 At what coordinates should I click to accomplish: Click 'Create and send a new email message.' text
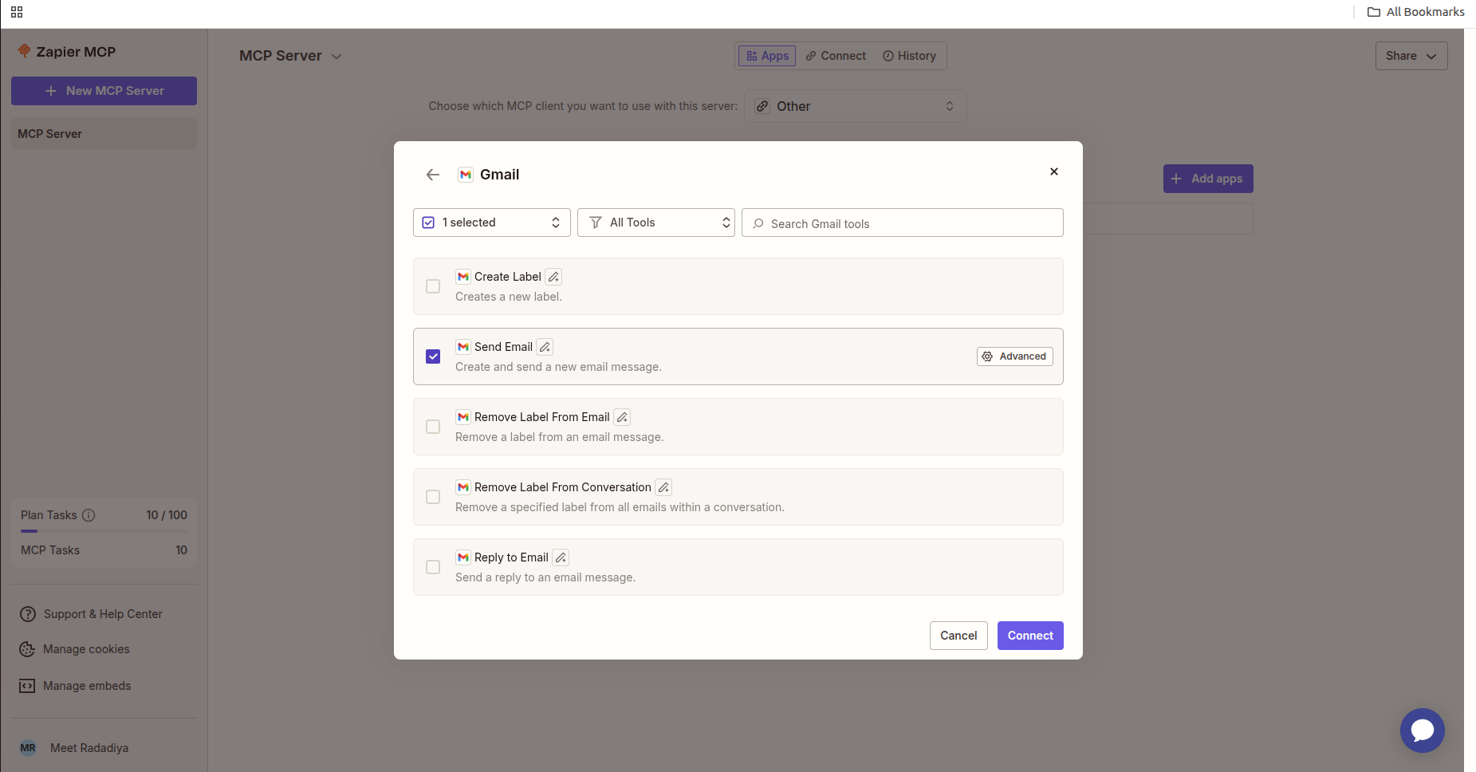558,367
